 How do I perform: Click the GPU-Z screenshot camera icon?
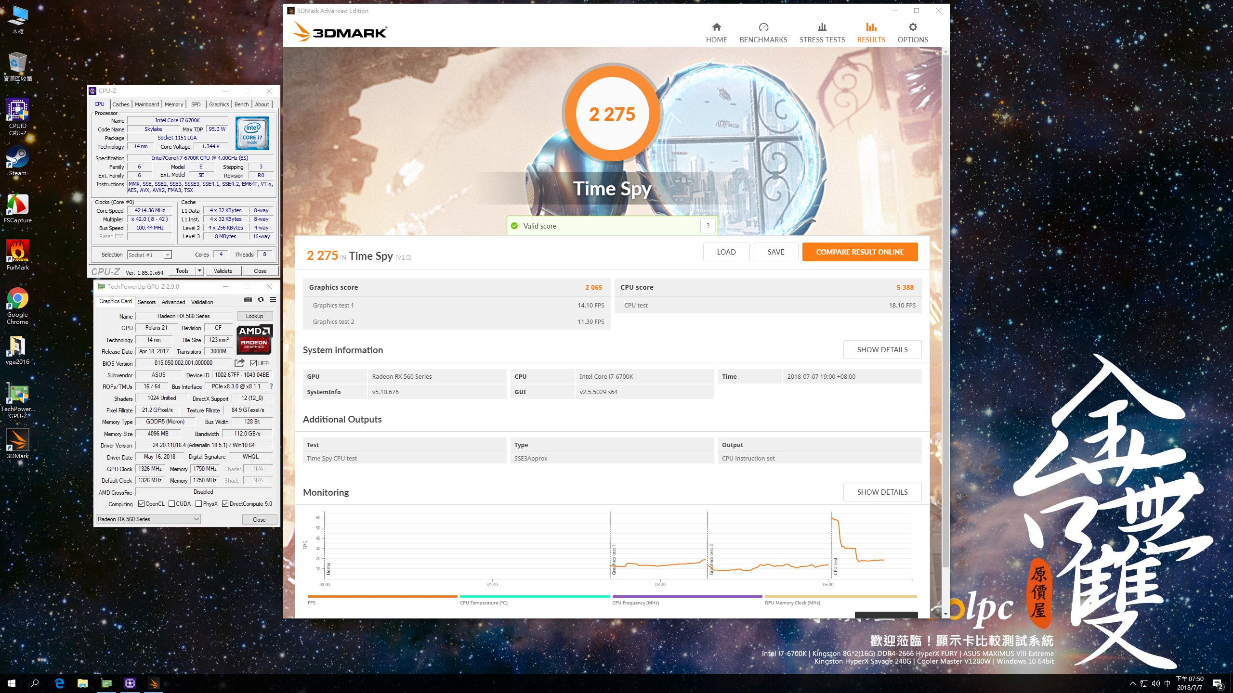[248, 299]
